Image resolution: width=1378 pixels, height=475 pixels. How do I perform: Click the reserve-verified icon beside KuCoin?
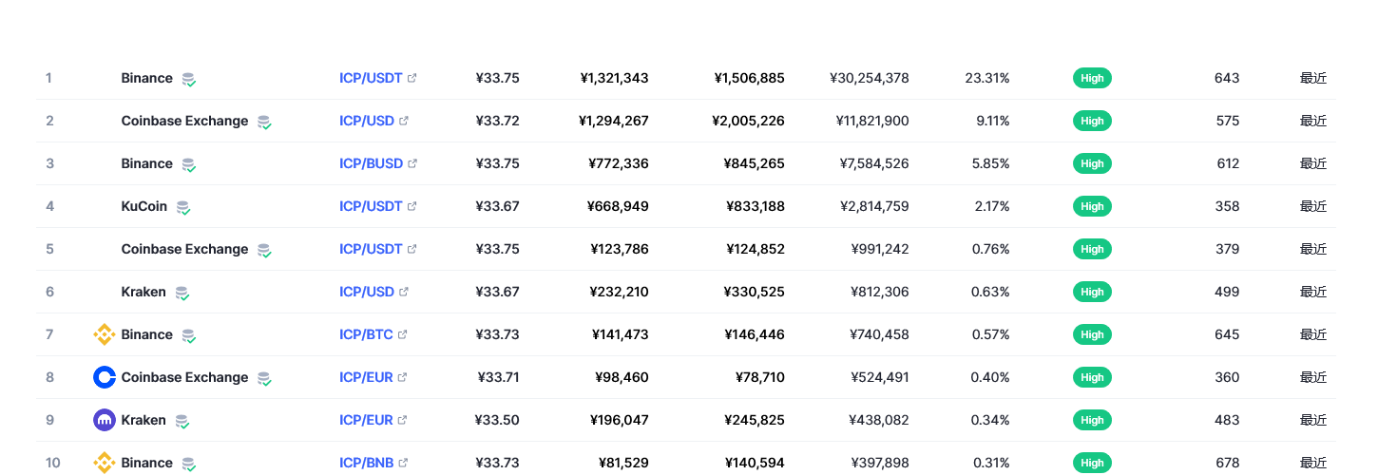point(183,207)
